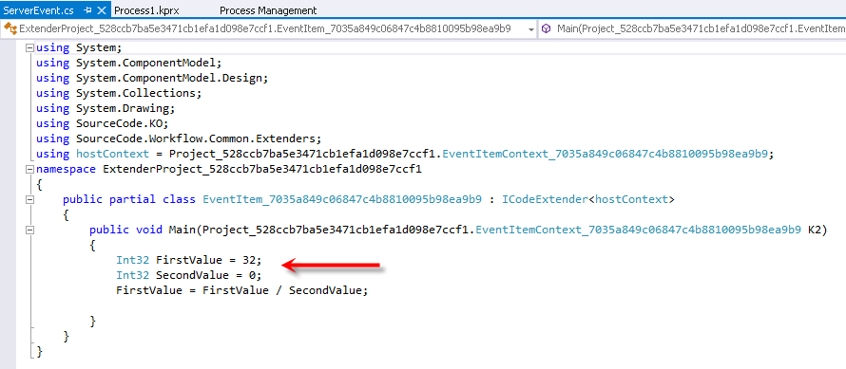Open the Main member navigation combo box
Screen dimensions: 846x369
point(693,29)
